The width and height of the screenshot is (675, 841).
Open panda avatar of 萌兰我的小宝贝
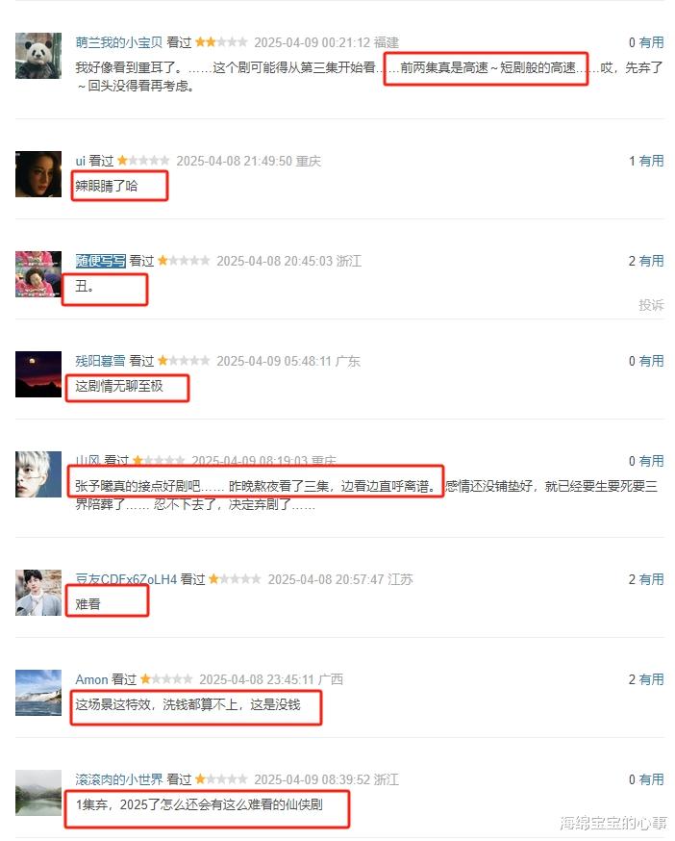pos(38,55)
